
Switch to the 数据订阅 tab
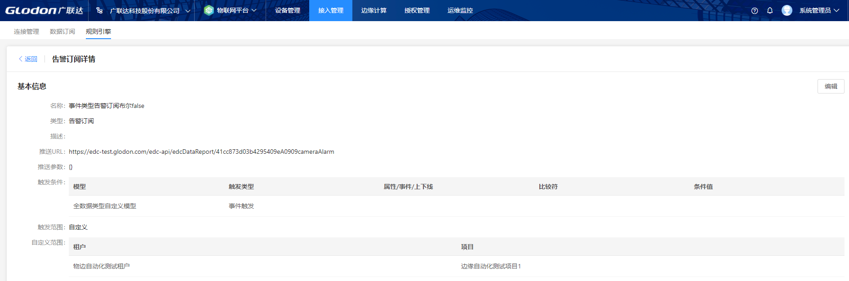point(62,31)
